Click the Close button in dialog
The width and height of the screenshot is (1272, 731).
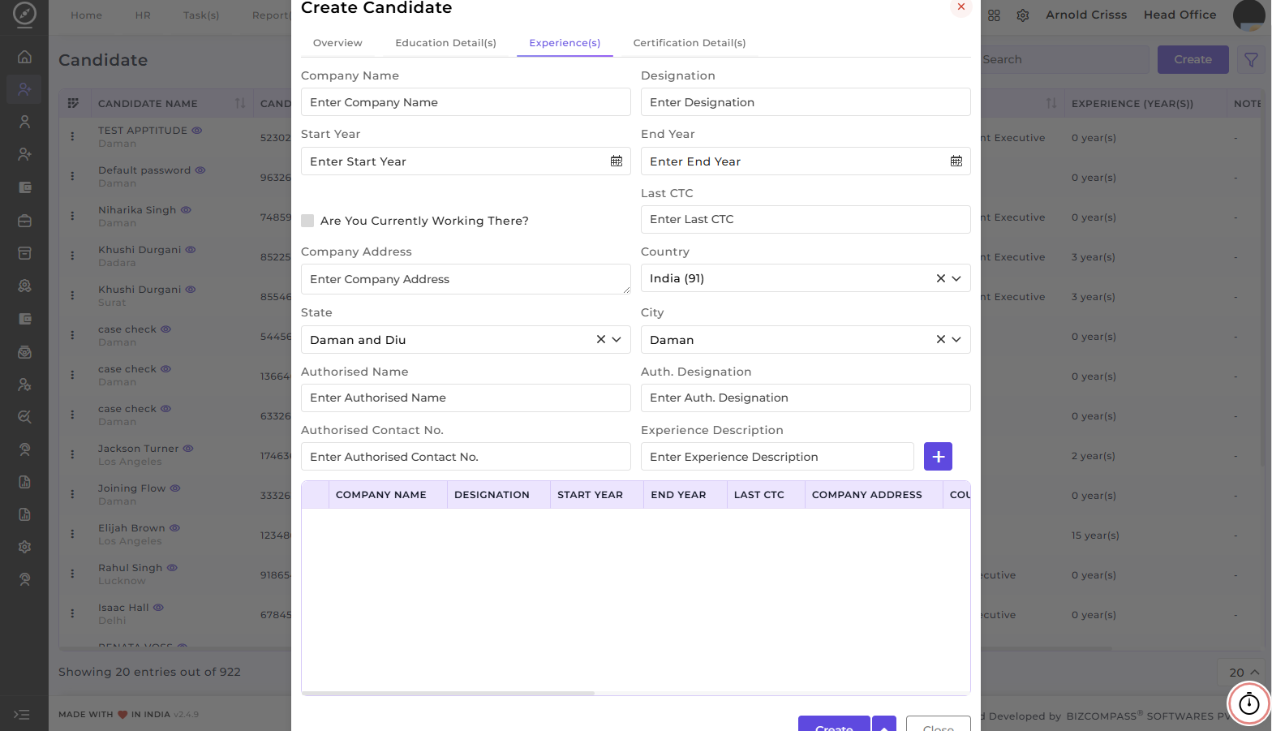click(x=939, y=725)
